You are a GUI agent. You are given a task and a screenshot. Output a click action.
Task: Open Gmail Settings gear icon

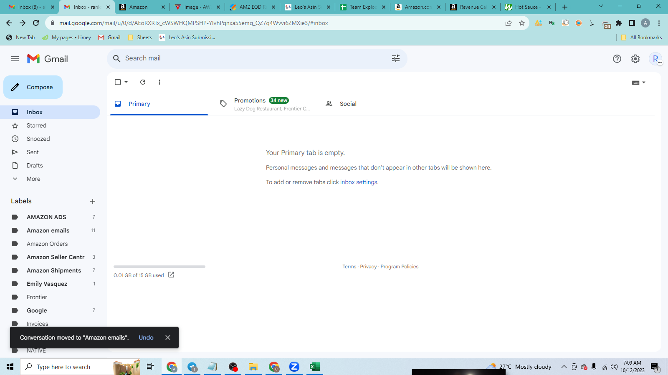click(635, 59)
